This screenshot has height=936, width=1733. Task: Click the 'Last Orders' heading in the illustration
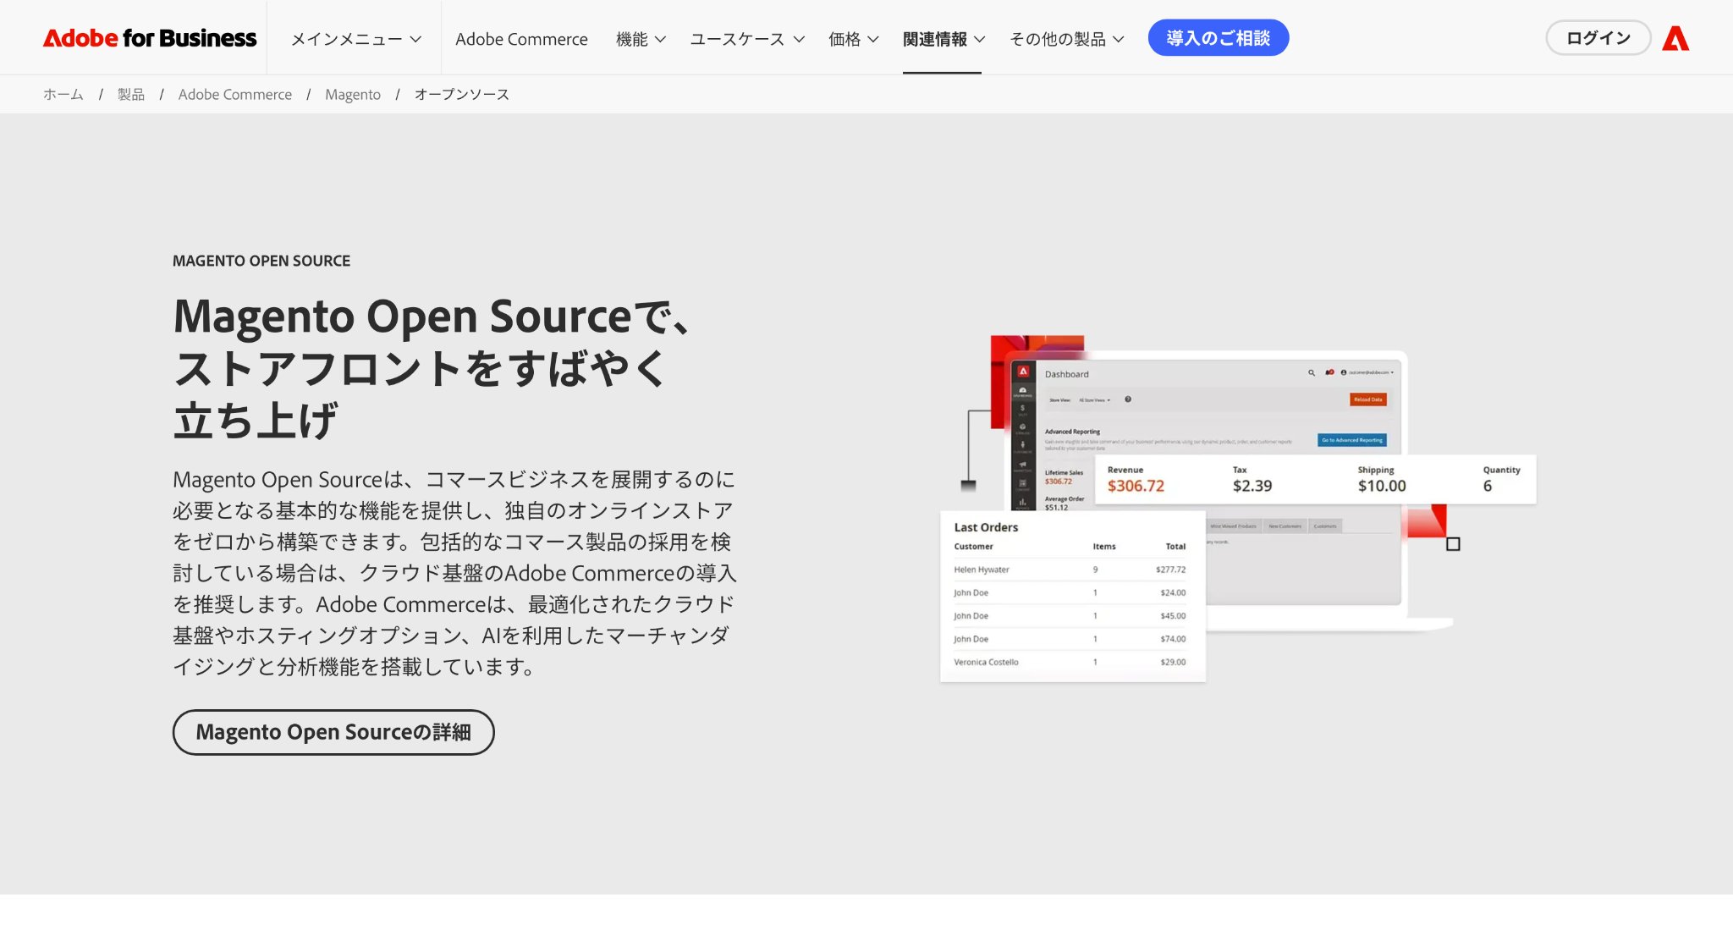tap(986, 527)
